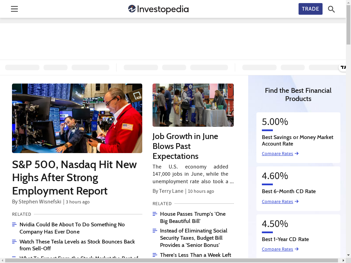Click the job growth article summary text
Screen dimensions: 351x263
[193, 174]
